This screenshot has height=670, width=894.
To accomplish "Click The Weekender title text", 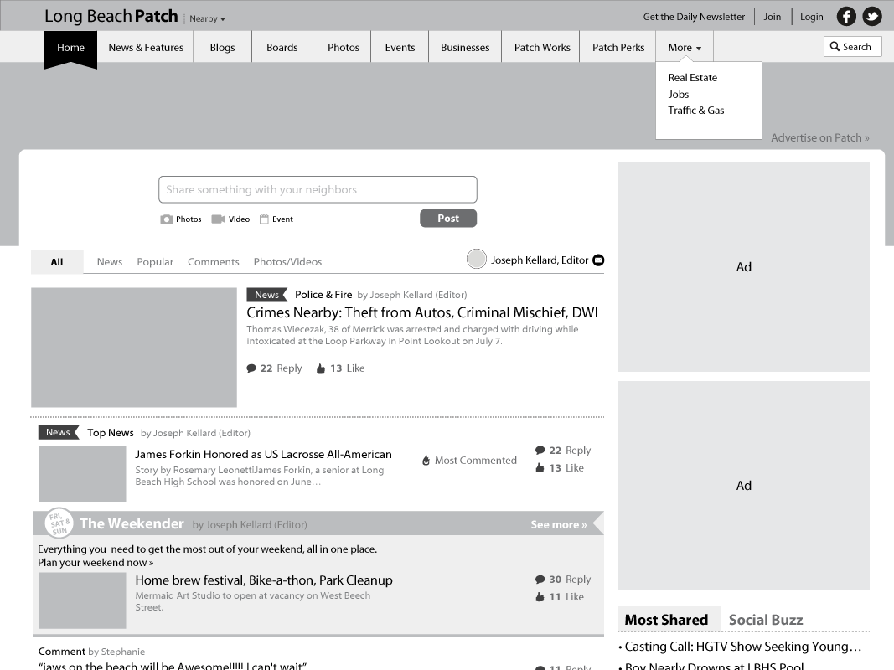I will point(132,523).
